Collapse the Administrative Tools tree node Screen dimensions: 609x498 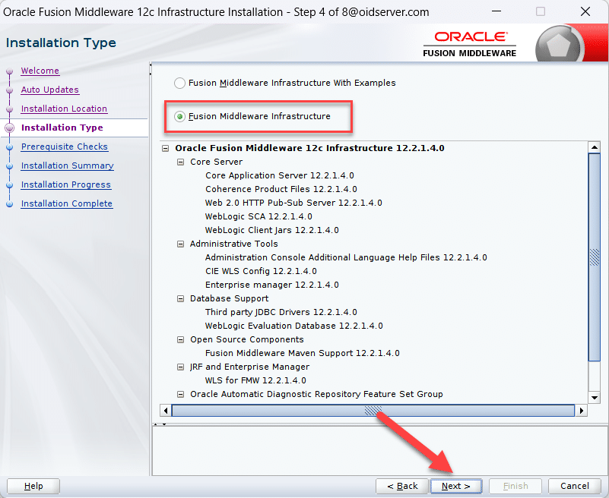(181, 244)
